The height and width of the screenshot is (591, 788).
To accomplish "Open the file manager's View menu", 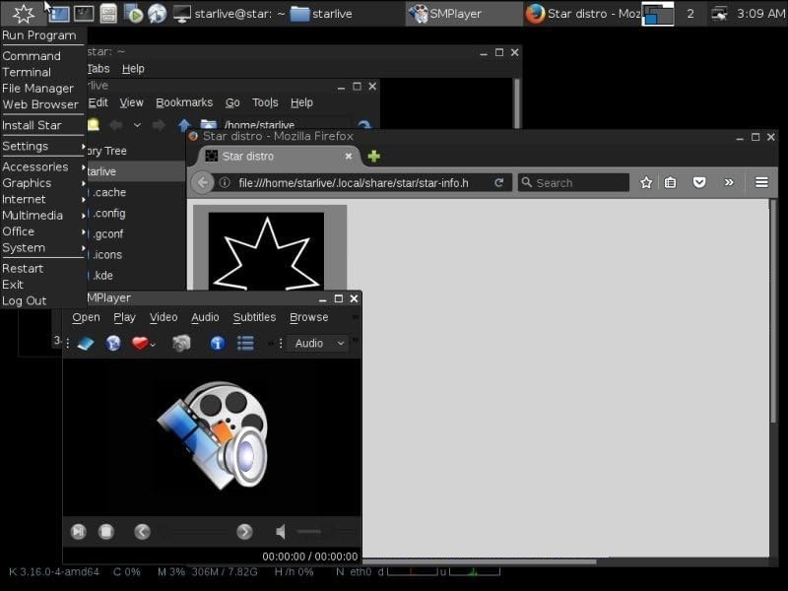I will [131, 102].
